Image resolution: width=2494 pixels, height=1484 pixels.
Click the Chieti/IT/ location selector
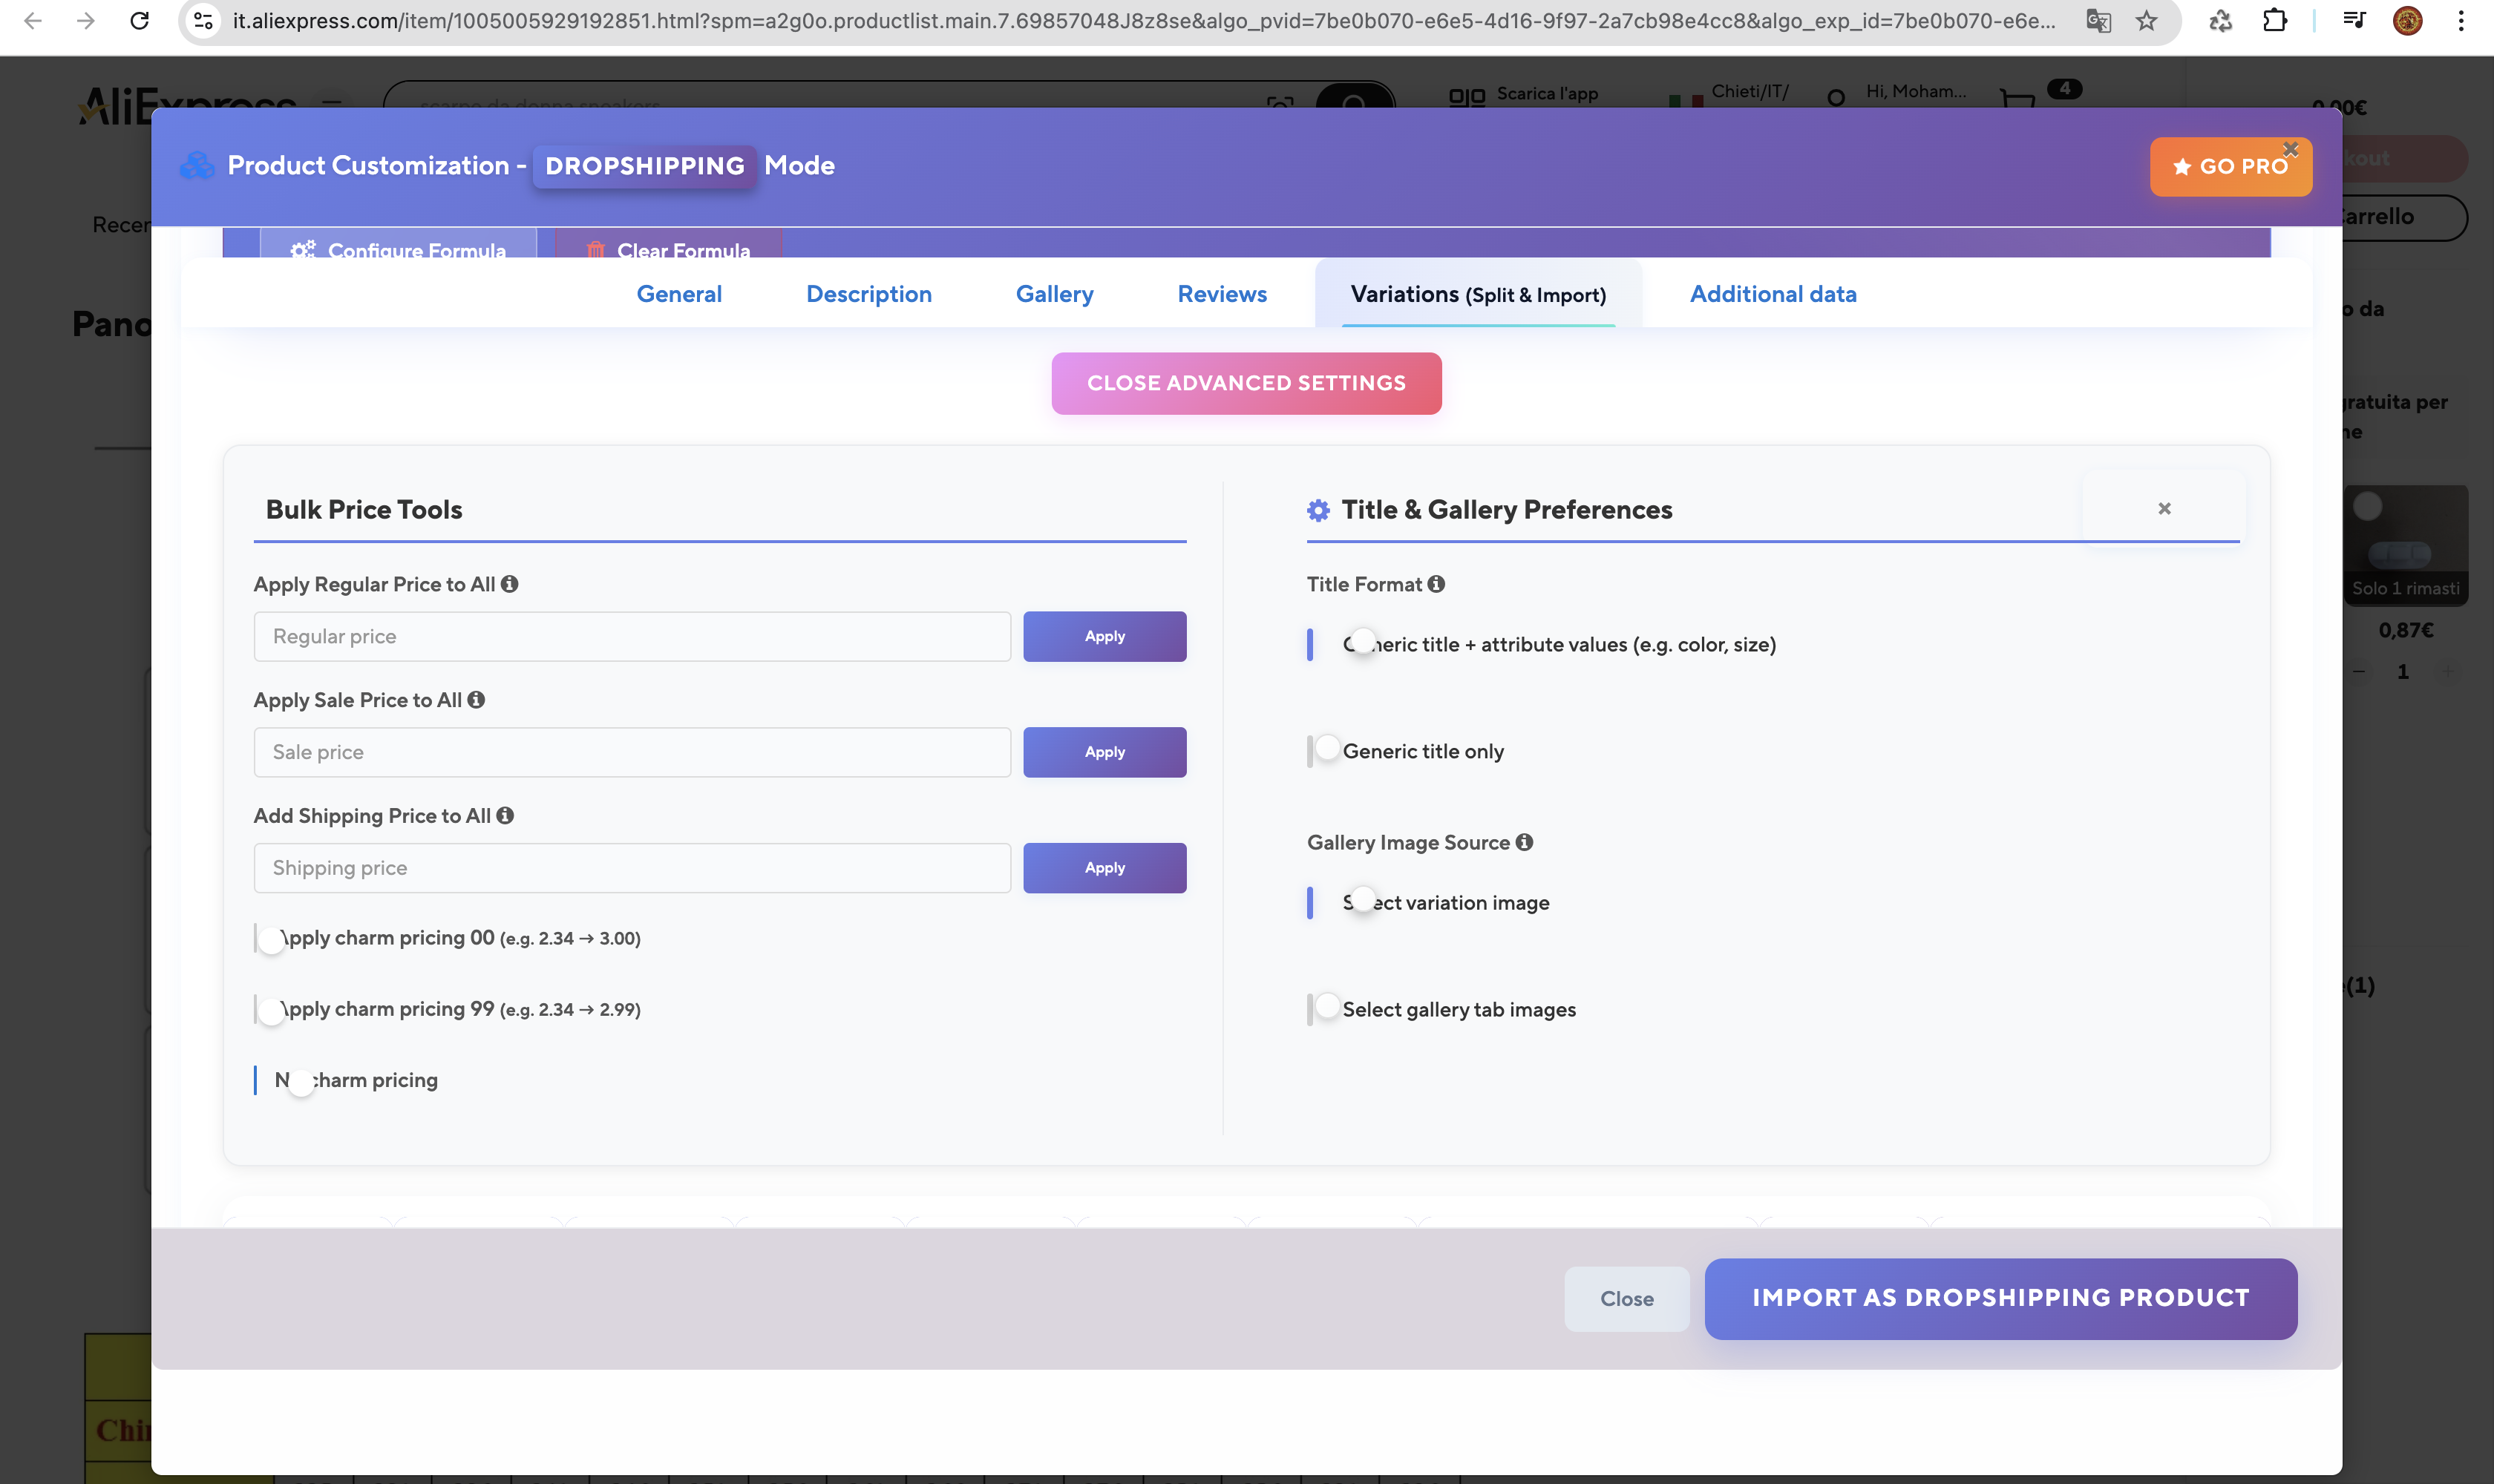point(1750,92)
